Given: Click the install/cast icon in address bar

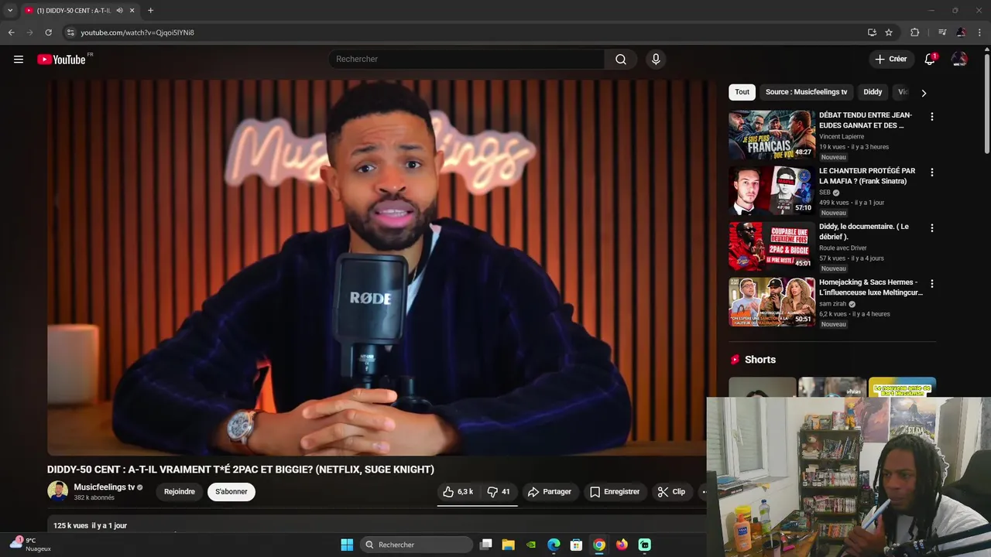Looking at the screenshot, I should 872,32.
